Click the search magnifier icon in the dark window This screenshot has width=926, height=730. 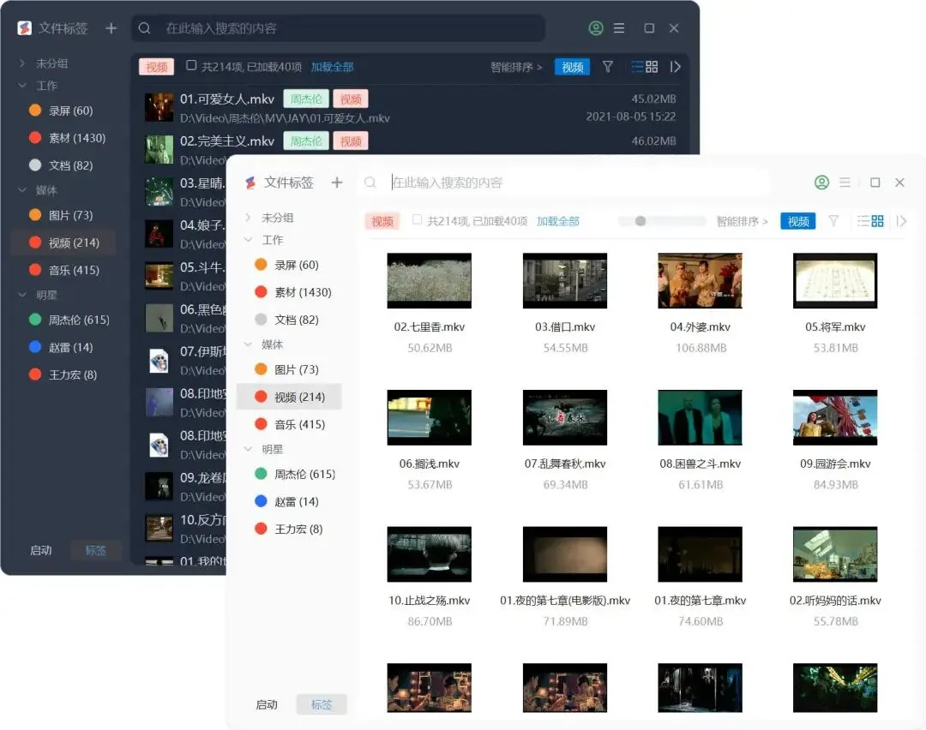coord(145,28)
